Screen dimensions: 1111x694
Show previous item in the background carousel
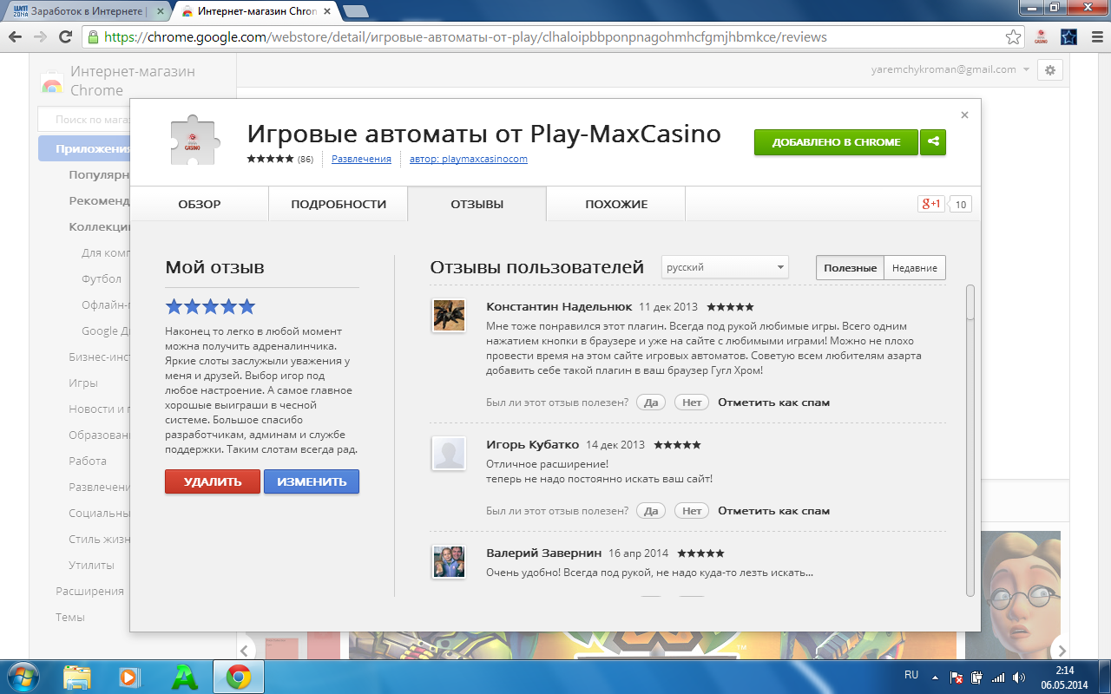[x=246, y=651]
